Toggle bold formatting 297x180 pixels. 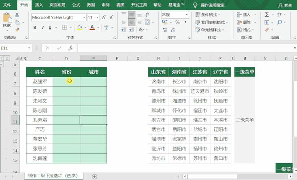(x=35, y=27)
